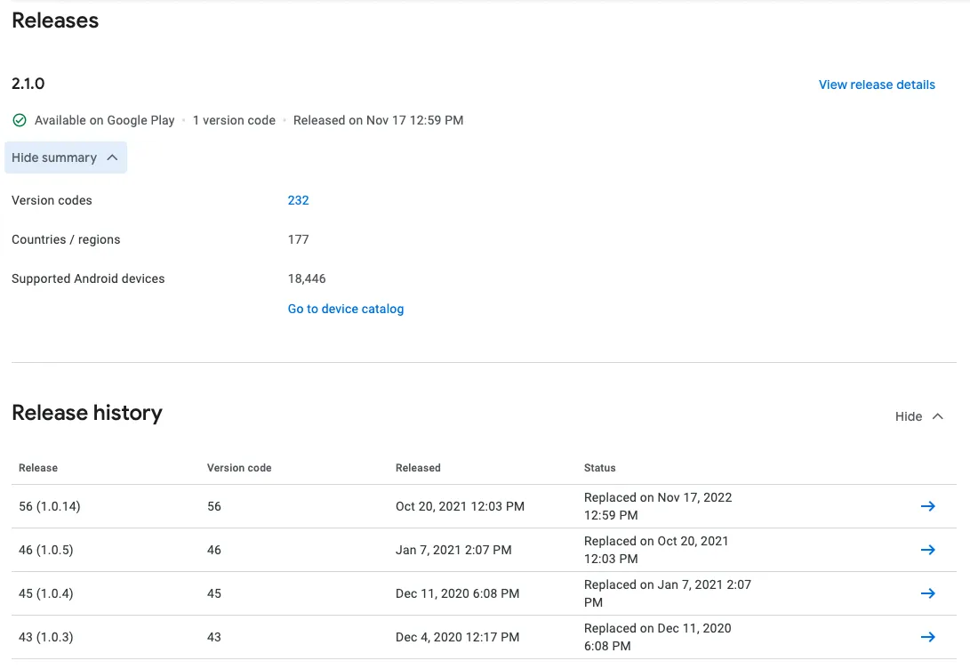
Task: Click the green Available on Google Play checkmark icon
Action: click(x=20, y=120)
